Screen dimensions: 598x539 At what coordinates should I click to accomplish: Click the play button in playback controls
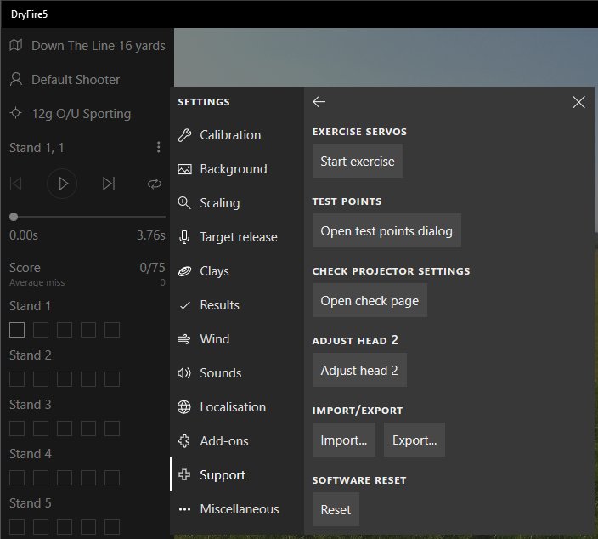coord(62,183)
